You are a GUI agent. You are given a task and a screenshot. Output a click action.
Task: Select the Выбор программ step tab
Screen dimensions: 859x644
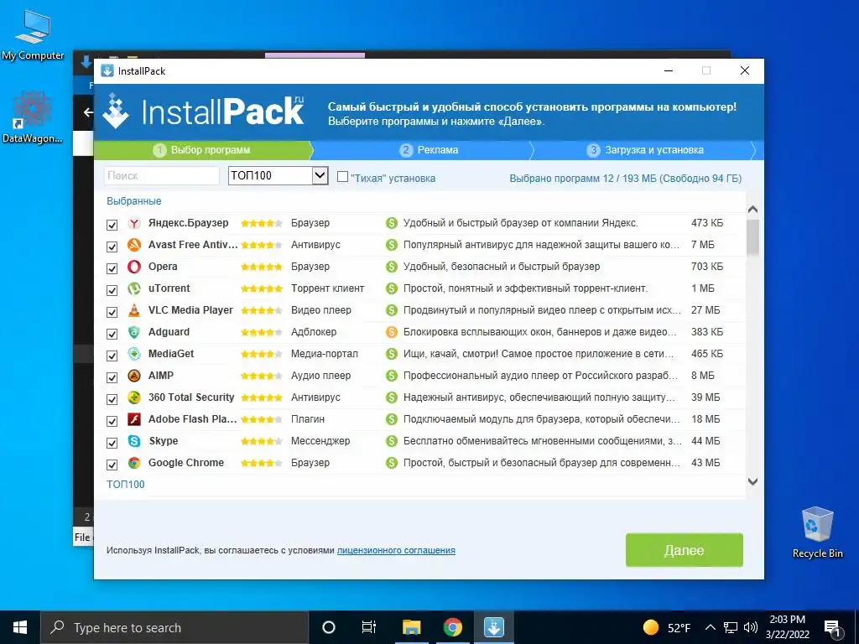click(x=203, y=150)
